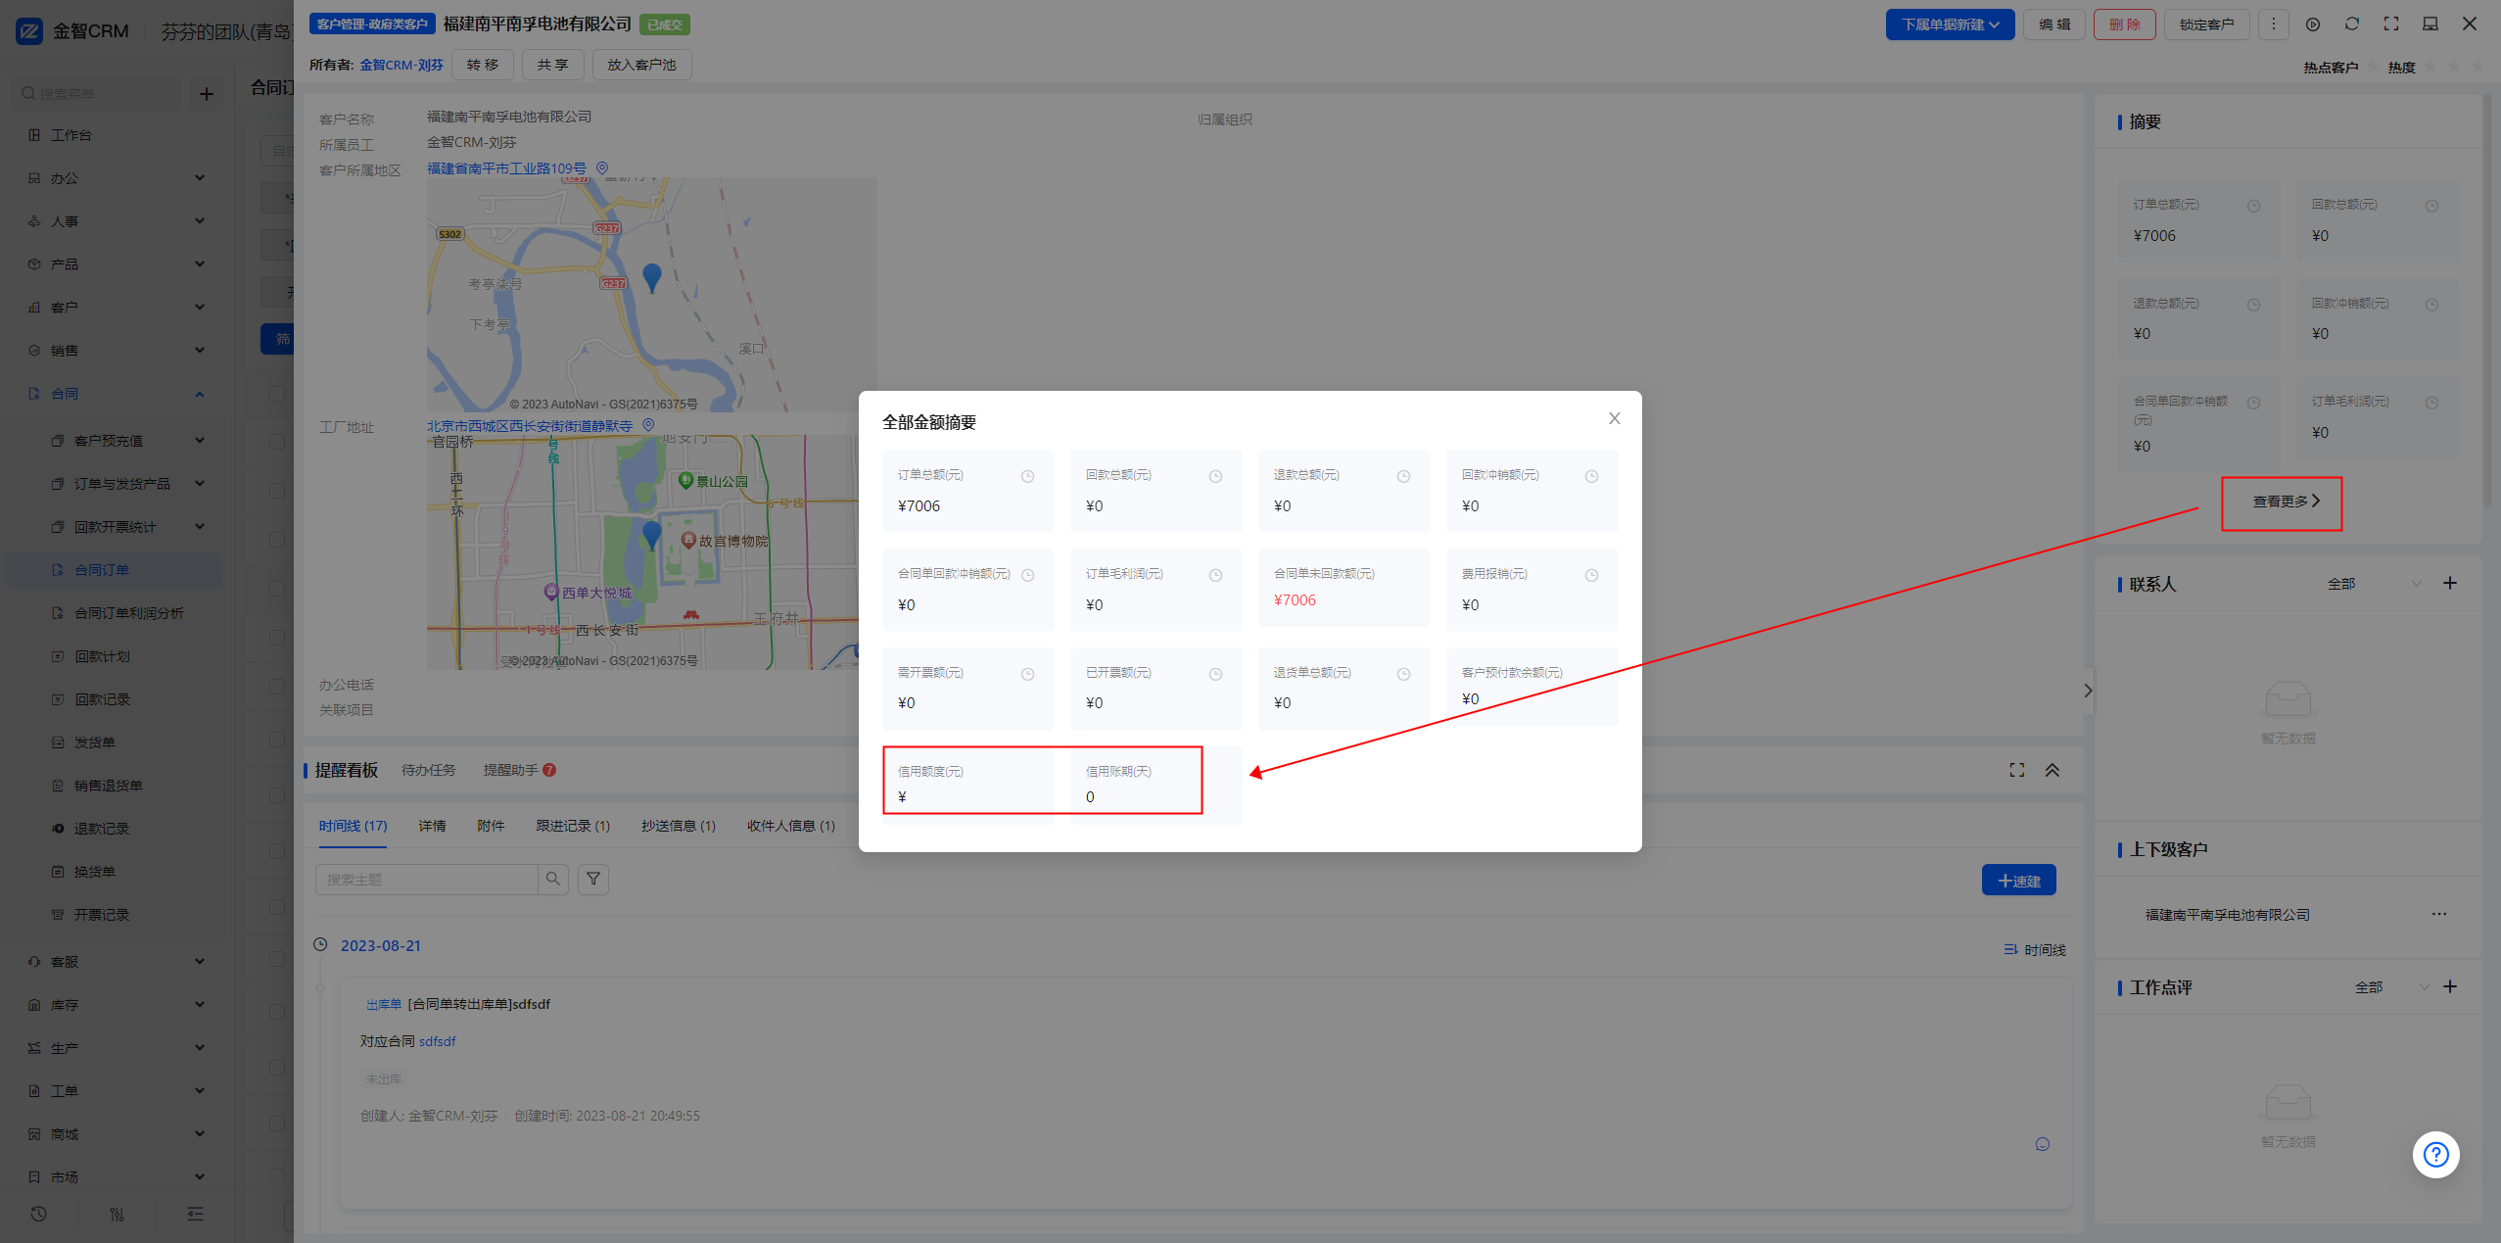Open options for 福建南平南孚电池有限公司 in 上下级客户
This screenshot has height=1243, width=2501.
tap(2439, 914)
